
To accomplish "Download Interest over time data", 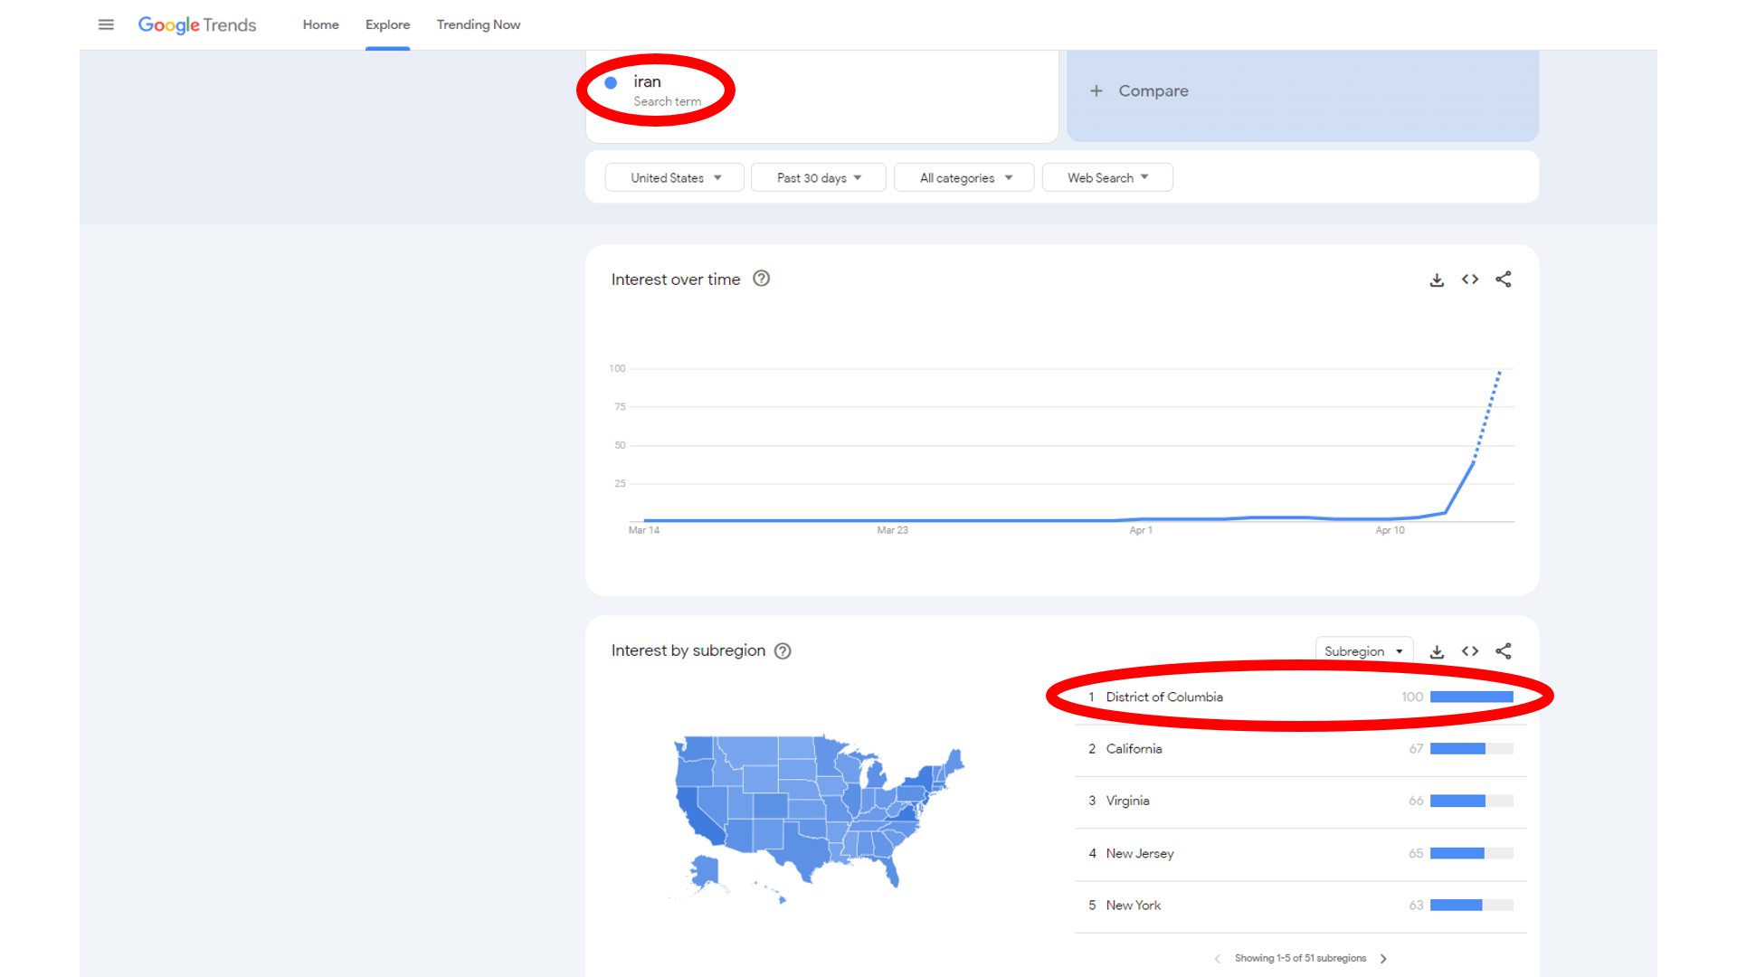I will pos(1437,280).
